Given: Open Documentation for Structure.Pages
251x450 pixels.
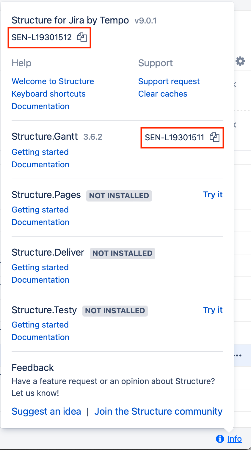Looking at the screenshot, I should point(40,222).
